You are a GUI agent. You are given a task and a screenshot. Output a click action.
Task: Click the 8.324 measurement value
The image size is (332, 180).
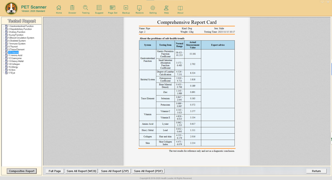click(193, 73)
